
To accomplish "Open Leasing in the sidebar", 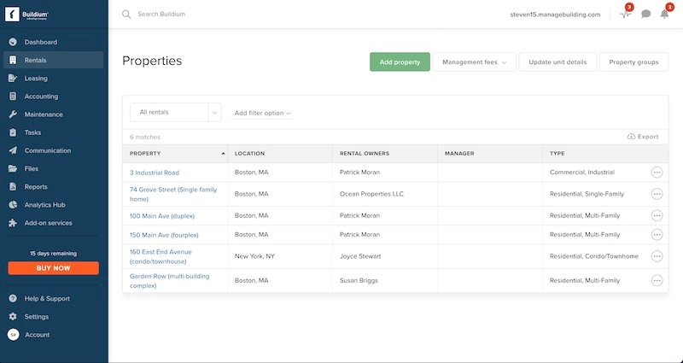I will [37, 79].
